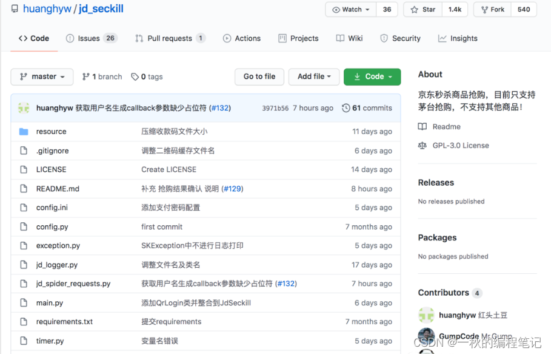This screenshot has height=354, width=551.
Task: Open the jd_seckill repository name link
Action: click(101, 9)
